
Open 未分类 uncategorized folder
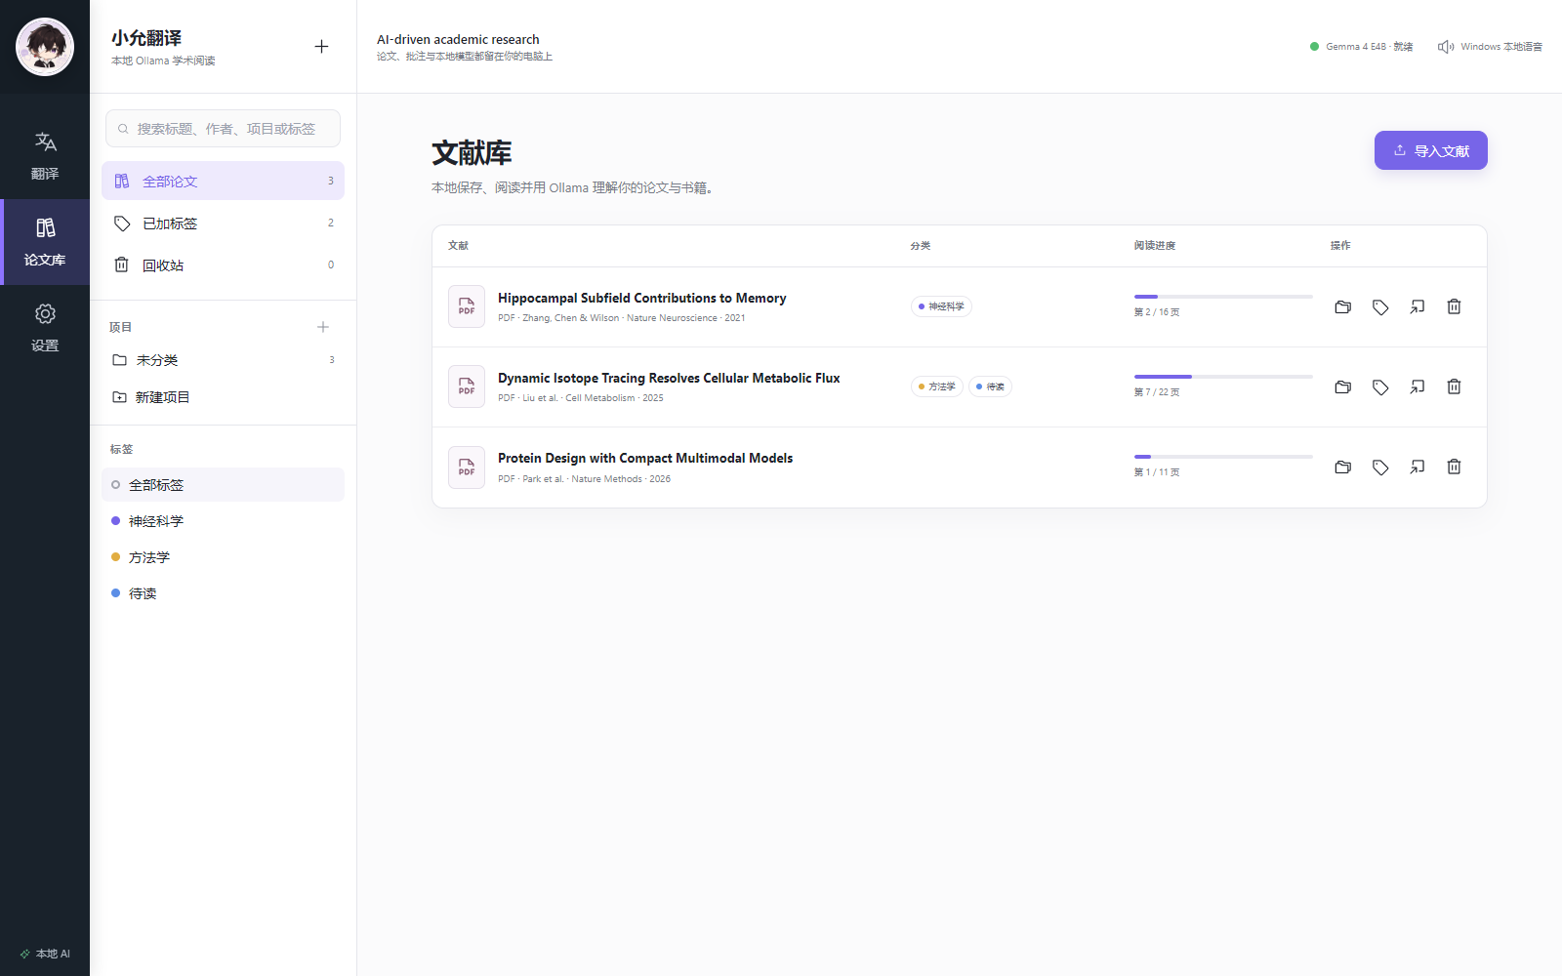223,360
